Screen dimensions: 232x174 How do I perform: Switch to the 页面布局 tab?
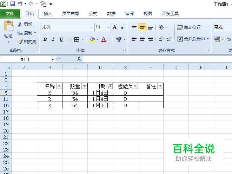[x=70, y=14]
